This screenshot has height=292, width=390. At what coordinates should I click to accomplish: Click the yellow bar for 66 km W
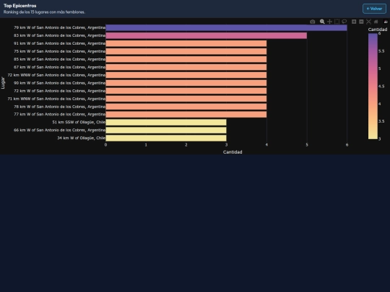pyautogui.click(x=166, y=130)
